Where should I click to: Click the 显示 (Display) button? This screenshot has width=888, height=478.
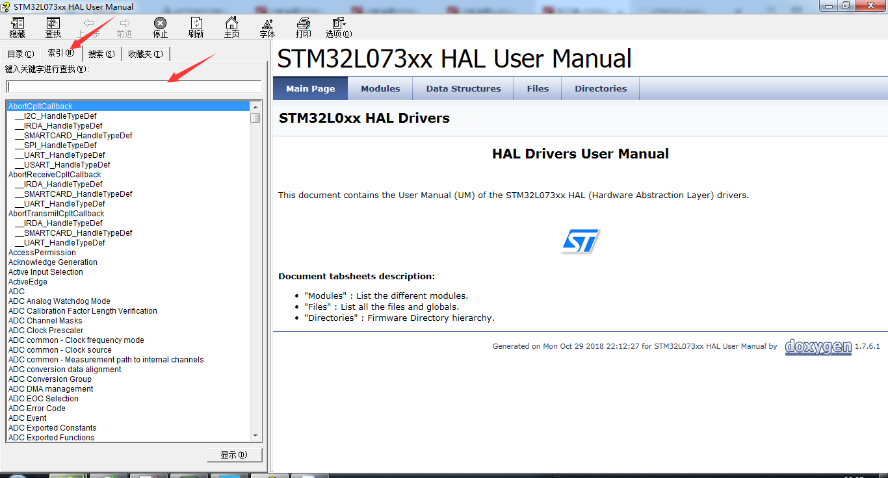(x=234, y=455)
